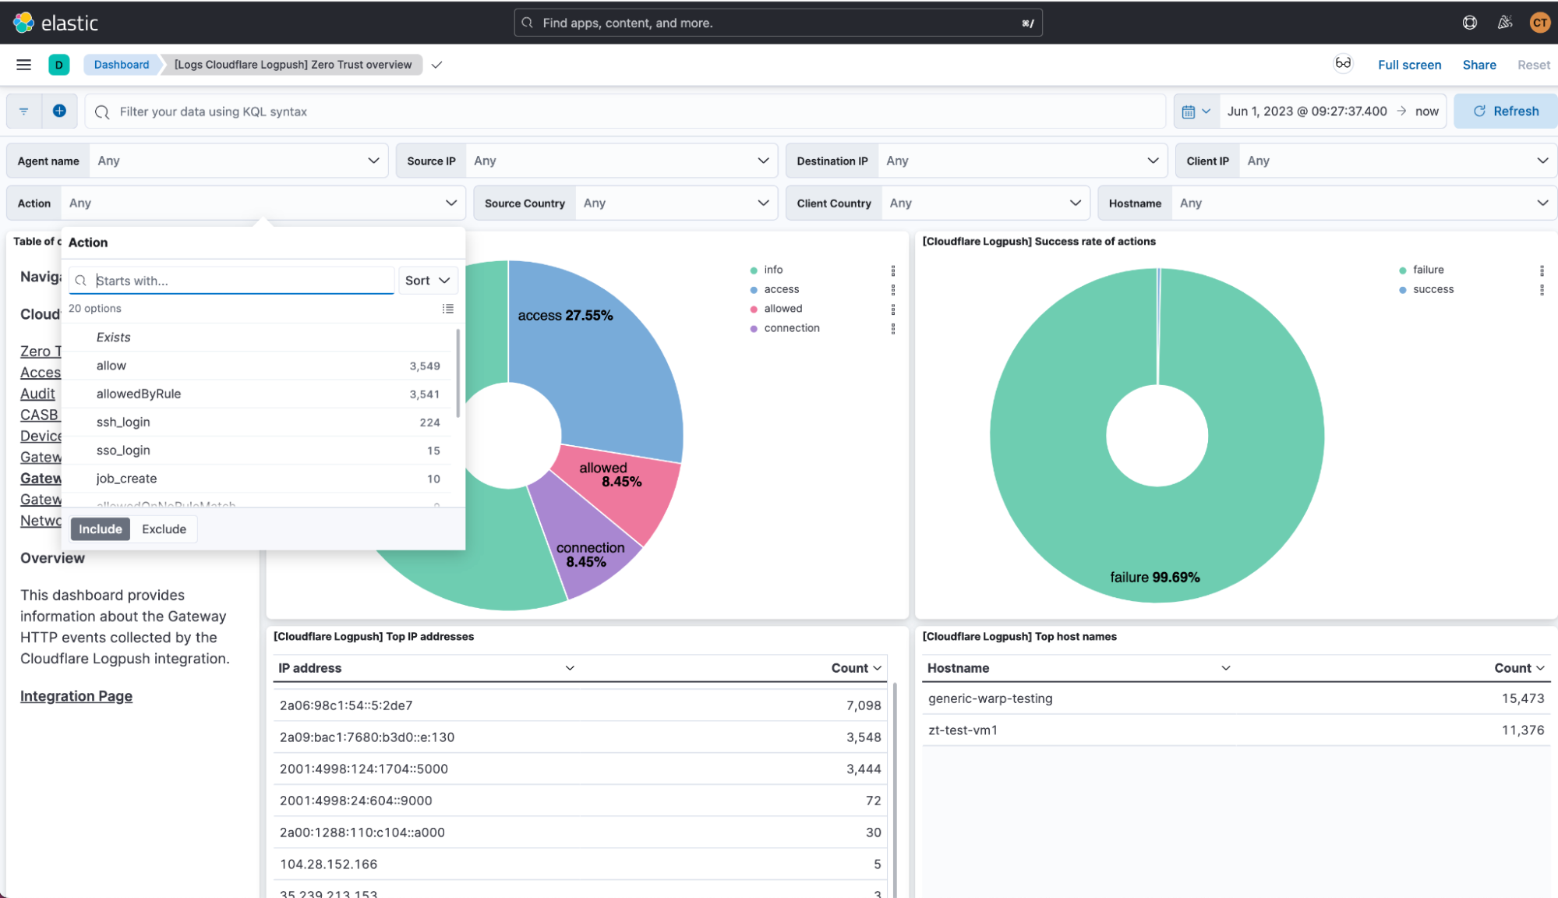Viewport: 1558px width, 898px height.
Task: Open the filter options menu icon
Action: point(24,111)
